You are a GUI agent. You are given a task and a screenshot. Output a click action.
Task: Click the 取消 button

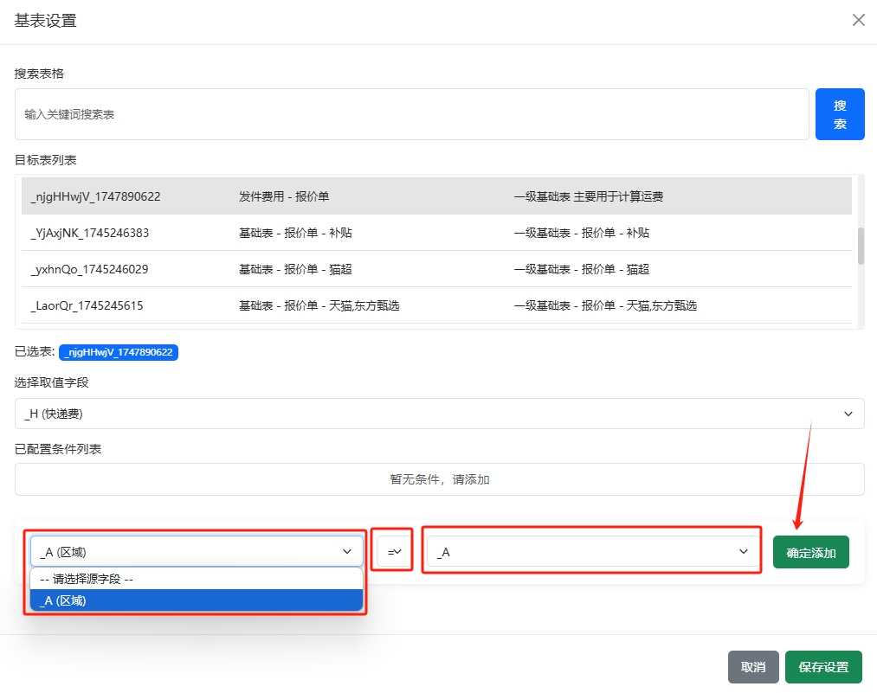tap(753, 667)
